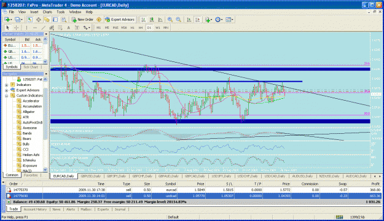Toggle the Terminal window icon
The height and width of the screenshot is (221, 384).
55,20
